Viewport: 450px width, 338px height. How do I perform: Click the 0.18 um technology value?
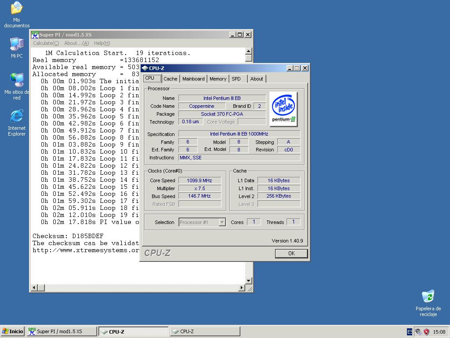pos(191,121)
